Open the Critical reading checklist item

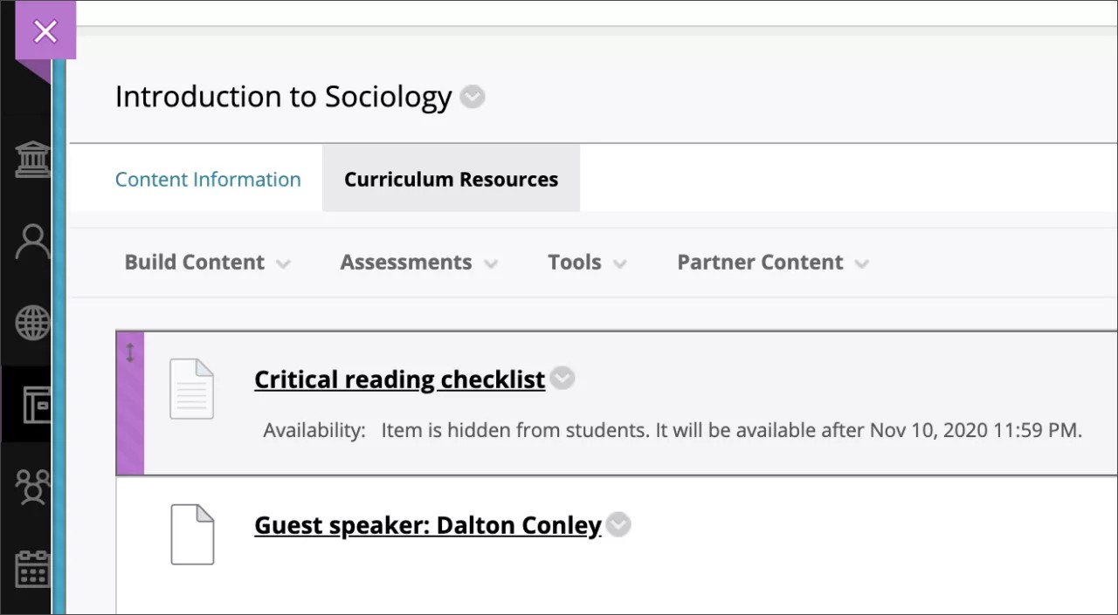point(398,379)
